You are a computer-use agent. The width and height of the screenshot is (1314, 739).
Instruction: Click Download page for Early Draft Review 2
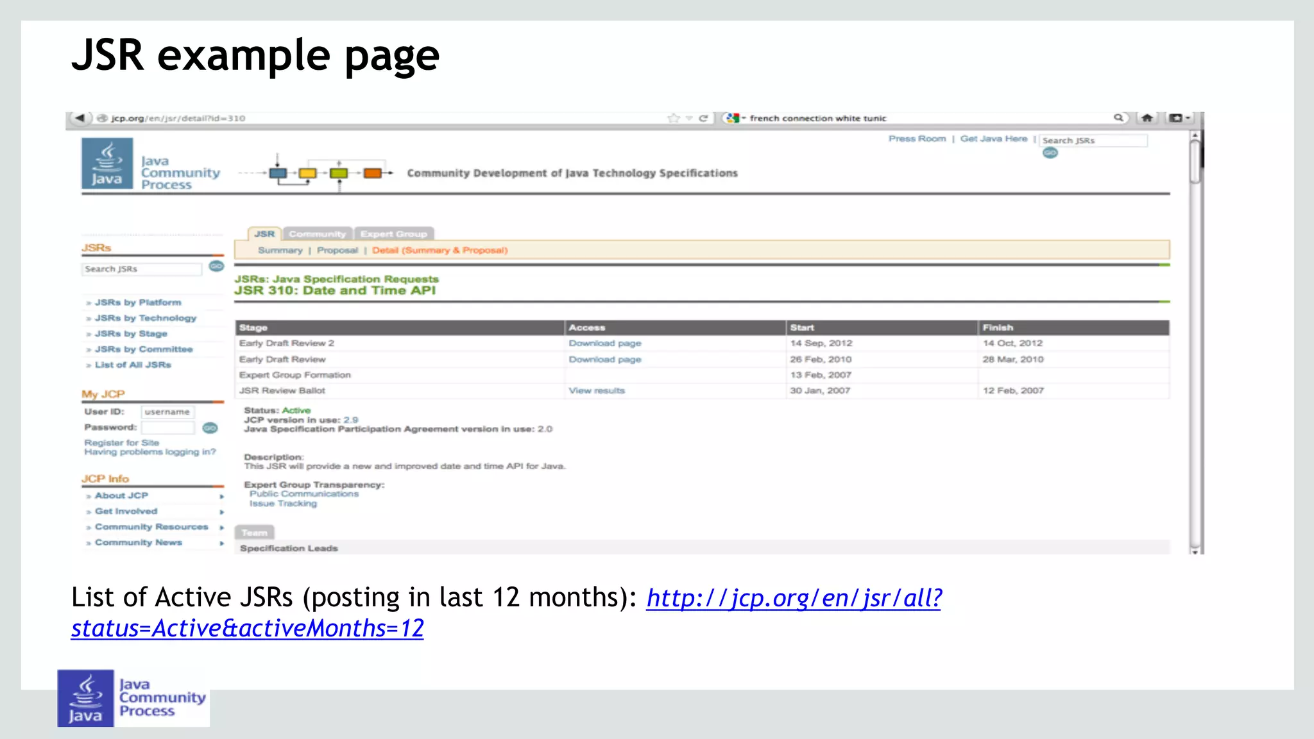(x=605, y=343)
